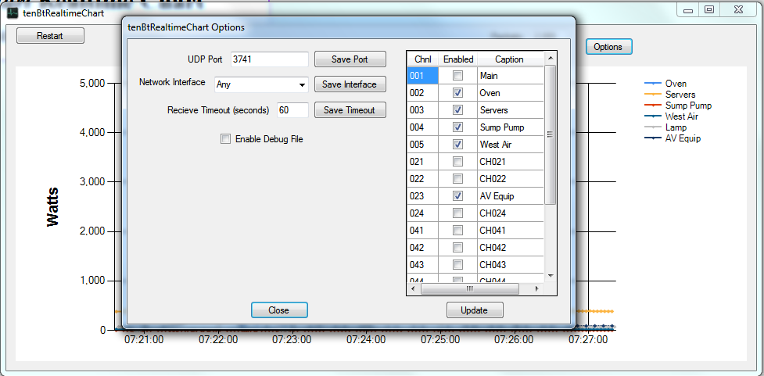764x376 pixels.
Task: Focus the Receive Timeout seconds field
Action: [x=292, y=110]
